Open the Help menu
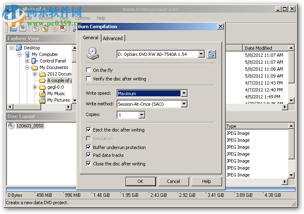 pos(101,18)
